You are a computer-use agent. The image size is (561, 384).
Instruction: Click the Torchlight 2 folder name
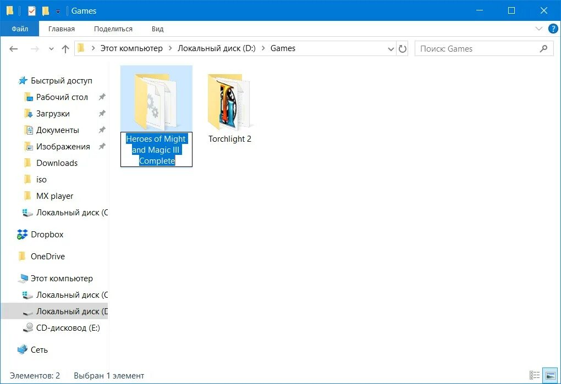point(230,139)
